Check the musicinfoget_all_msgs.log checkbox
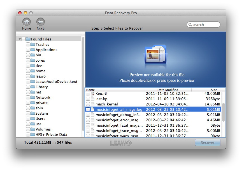The height and width of the screenshot is (171, 242). click(88, 109)
